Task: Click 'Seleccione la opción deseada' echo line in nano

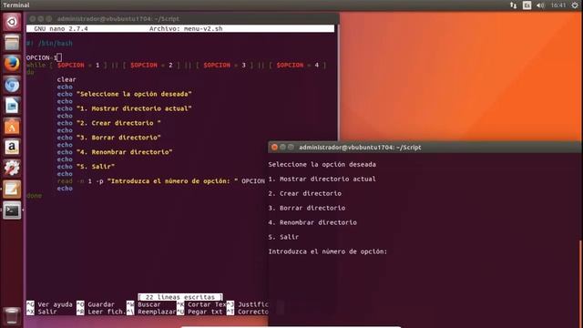Action: 124,94
